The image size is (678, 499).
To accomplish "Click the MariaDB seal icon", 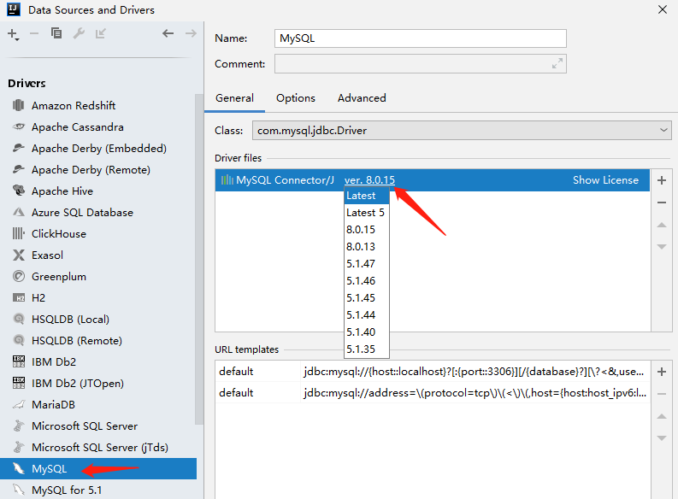I will (18, 404).
